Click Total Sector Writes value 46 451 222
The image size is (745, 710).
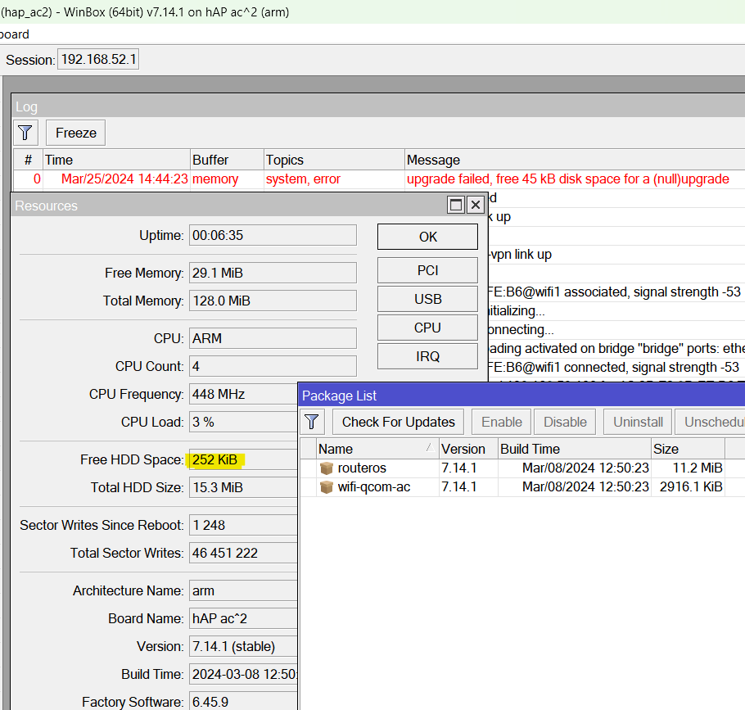243,553
